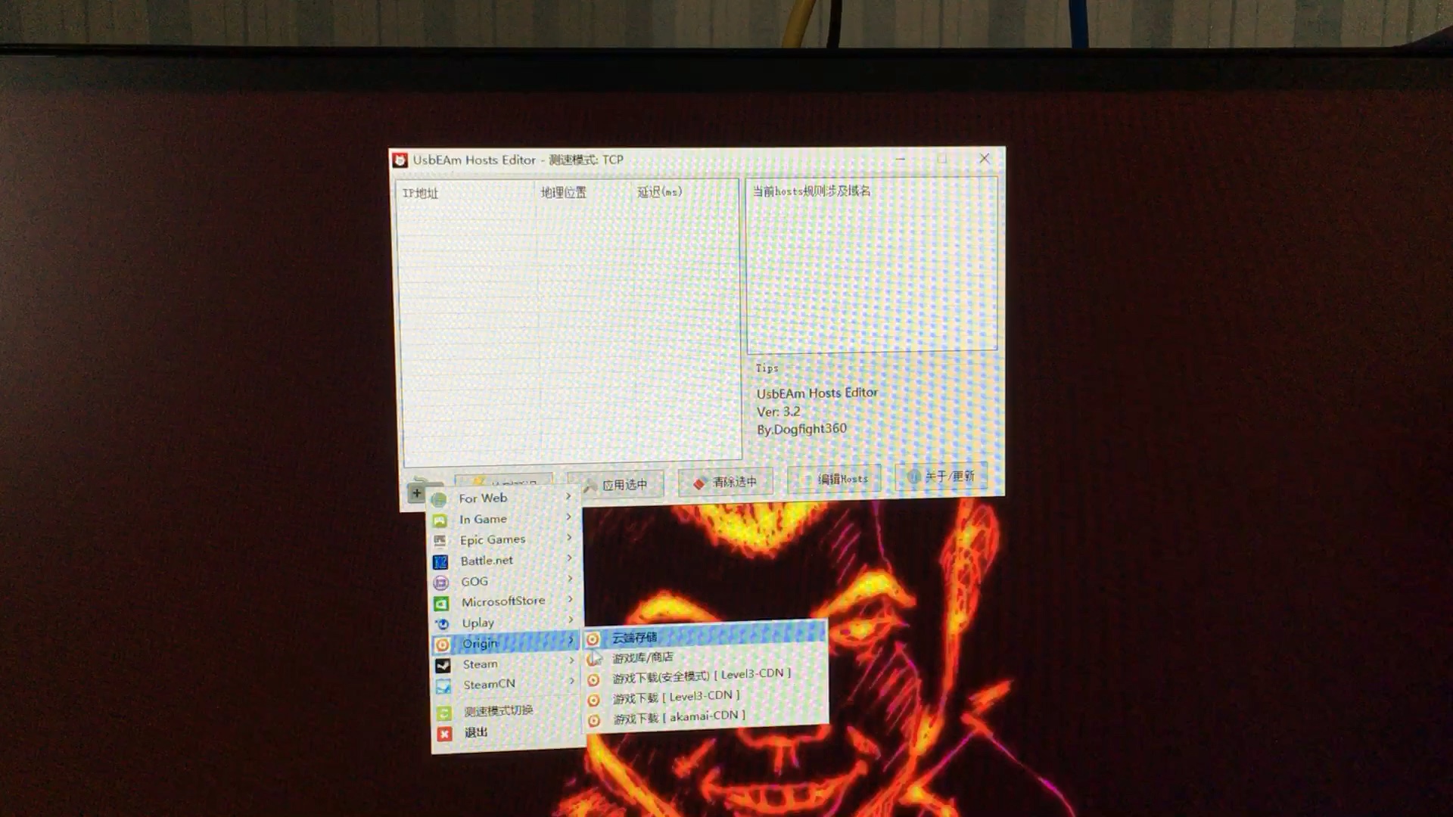Expand the SteamCN submenu arrow
The height and width of the screenshot is (817, 1453).
click(572, 681)
